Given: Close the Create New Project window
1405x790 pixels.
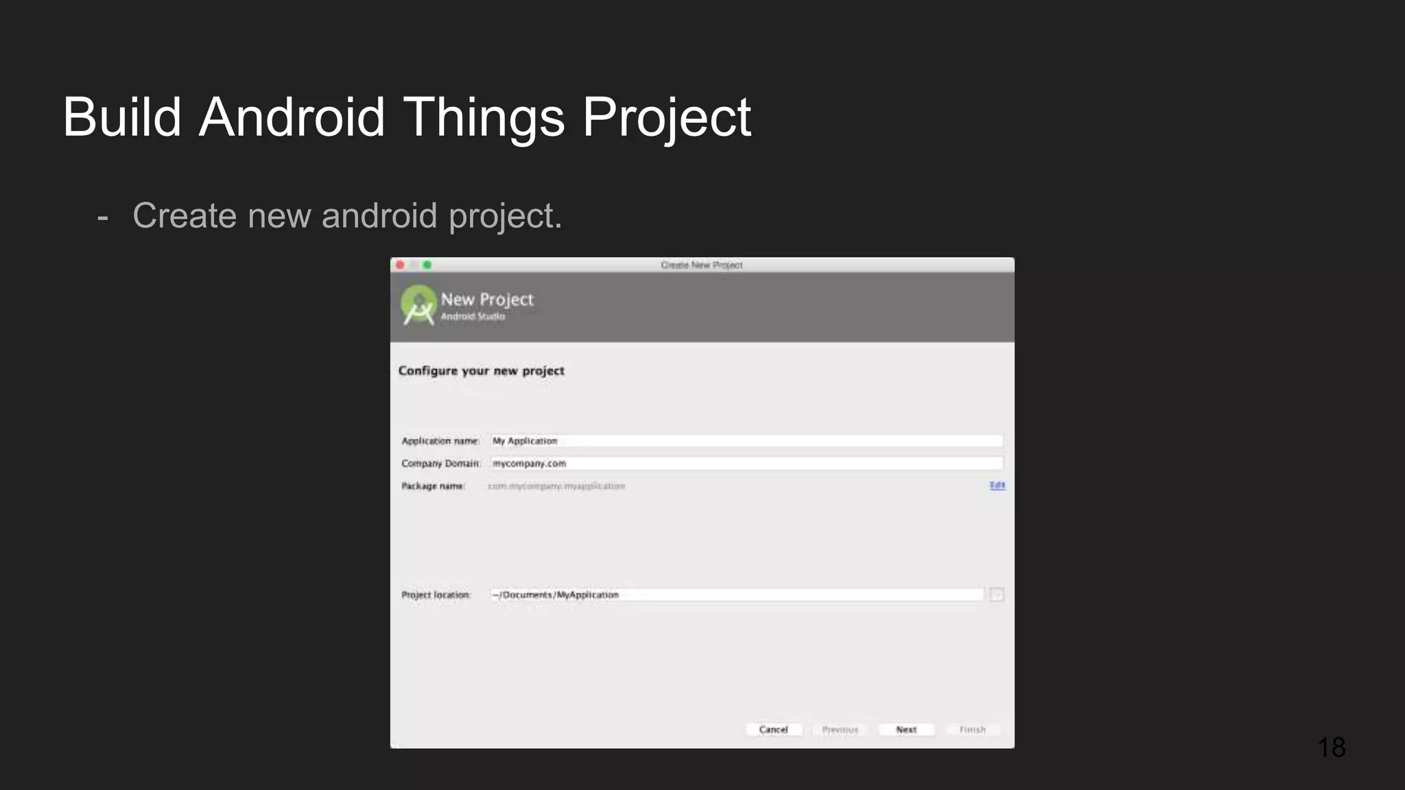Looking at the screenshot, I should click(x=400, y=265).
